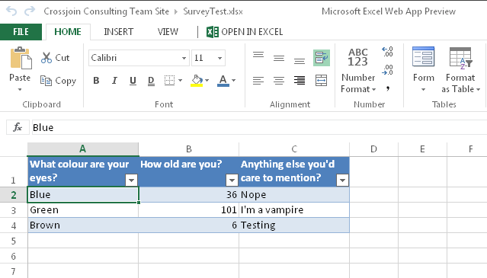Viewport: 487px width, 278px height.
Task: Select the cell containing Nope
Action: pos(294,194)
